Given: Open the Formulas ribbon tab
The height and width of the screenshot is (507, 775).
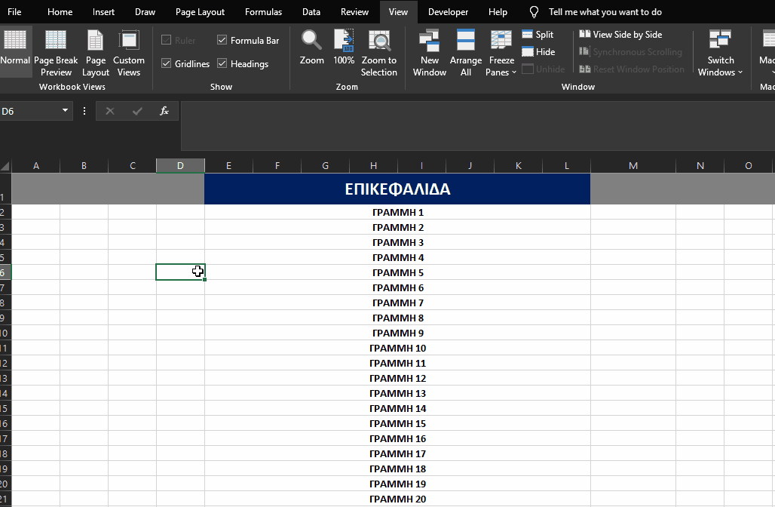Looking at the screenshot, I should (x=263, y=12).
